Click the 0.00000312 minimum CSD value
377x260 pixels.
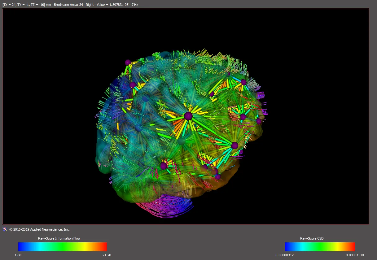tap(284, 255)
